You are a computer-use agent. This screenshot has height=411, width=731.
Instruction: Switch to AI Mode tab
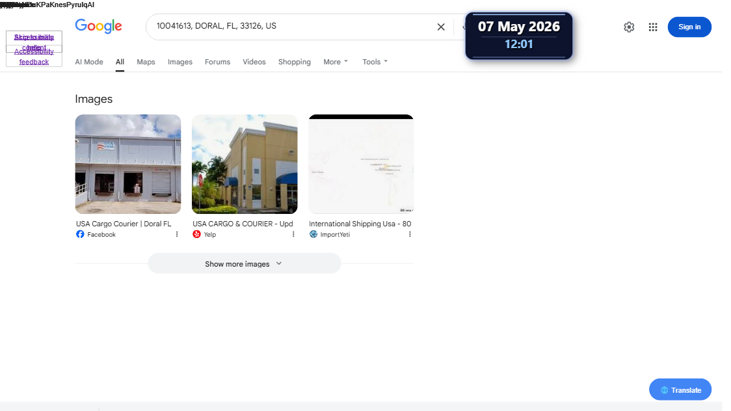(89, 62)
